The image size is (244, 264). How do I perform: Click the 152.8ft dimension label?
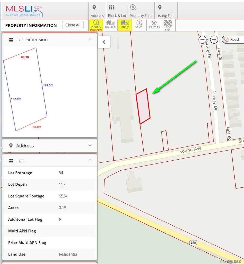[16, 99]
